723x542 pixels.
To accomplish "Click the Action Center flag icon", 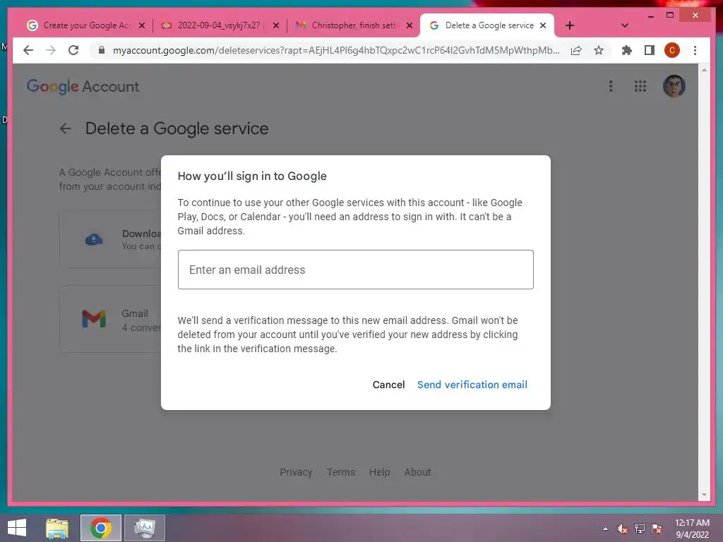I will point(657,529).
